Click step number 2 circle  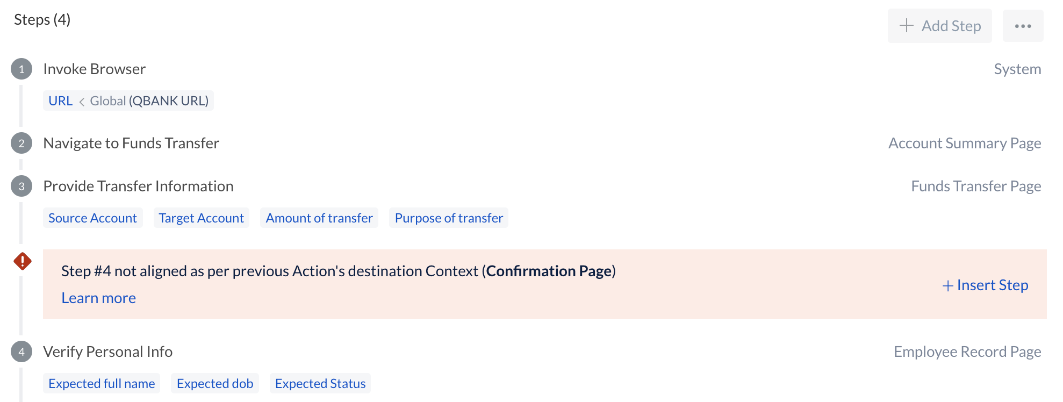[x=21, y=143]
